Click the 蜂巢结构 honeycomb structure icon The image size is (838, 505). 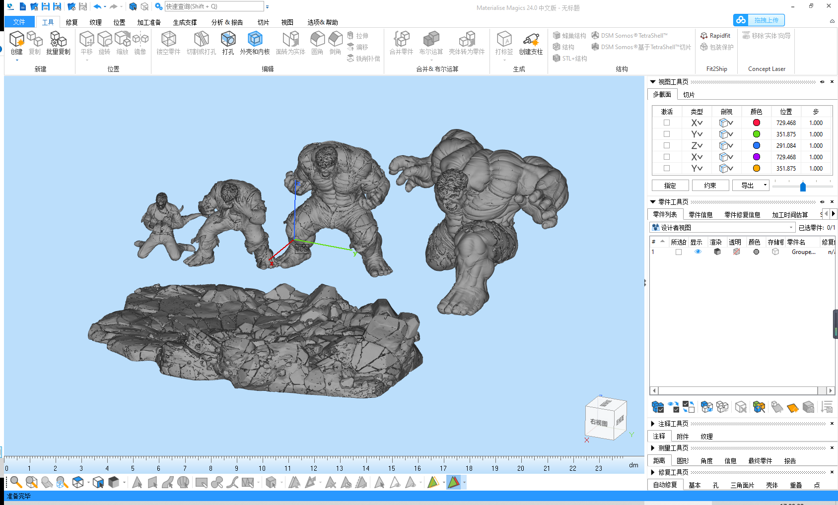point(569,36)
